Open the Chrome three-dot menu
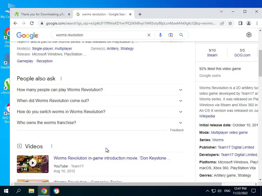 pyautogui.click(x=257, y=23)
